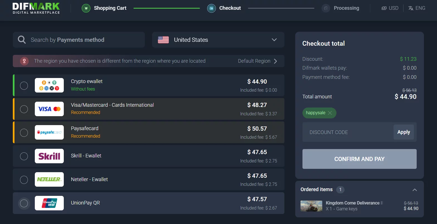The width and height of the screenshot is (437, 224).
Task: Click the Difmark Digital Marketplace logo
Action: point(36,8)
